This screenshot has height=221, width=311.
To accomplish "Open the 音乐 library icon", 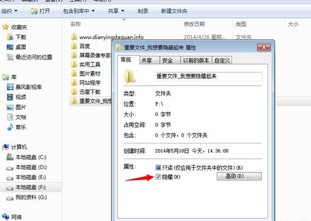I will (10, 127).
